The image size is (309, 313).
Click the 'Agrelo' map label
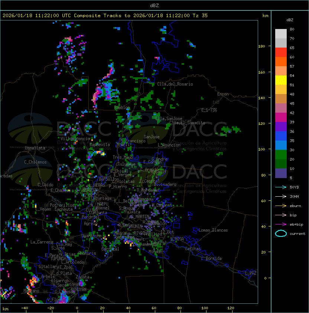pos(91,223)
